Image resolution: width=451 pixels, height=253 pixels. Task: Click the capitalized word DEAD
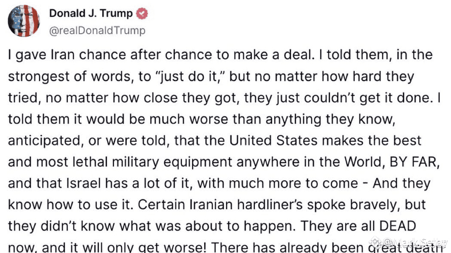pos(398,226)
